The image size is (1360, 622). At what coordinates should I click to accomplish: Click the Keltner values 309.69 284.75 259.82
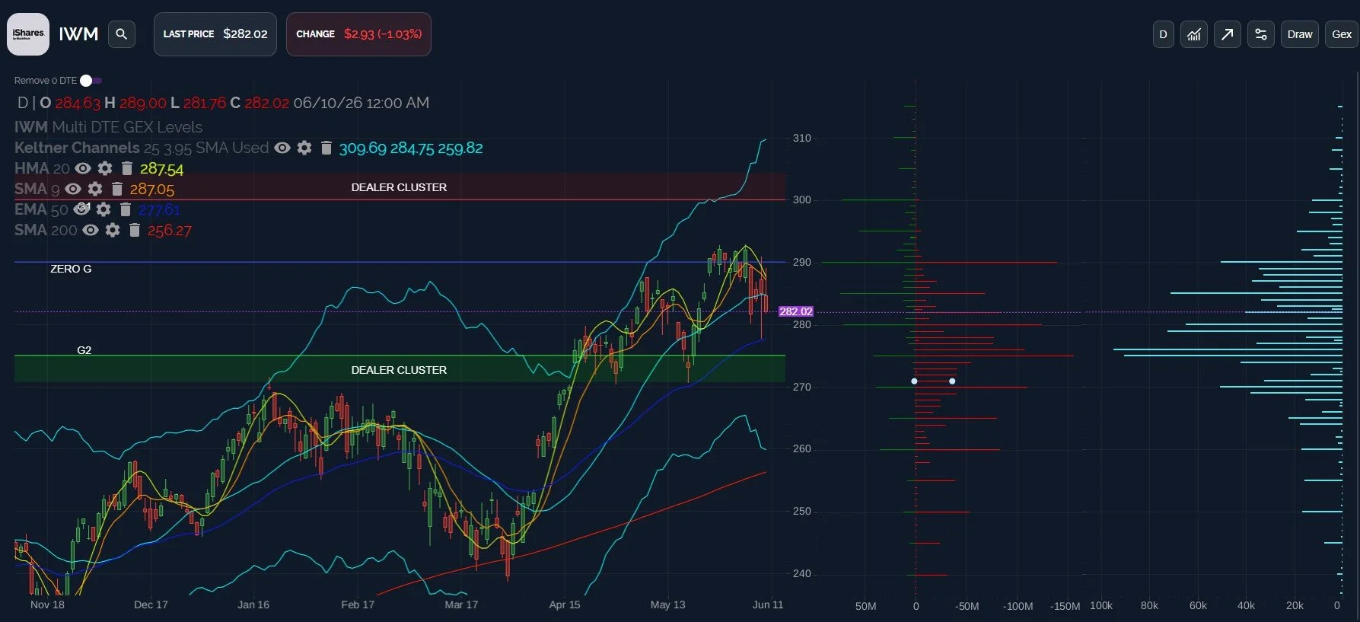click(411, 148)
